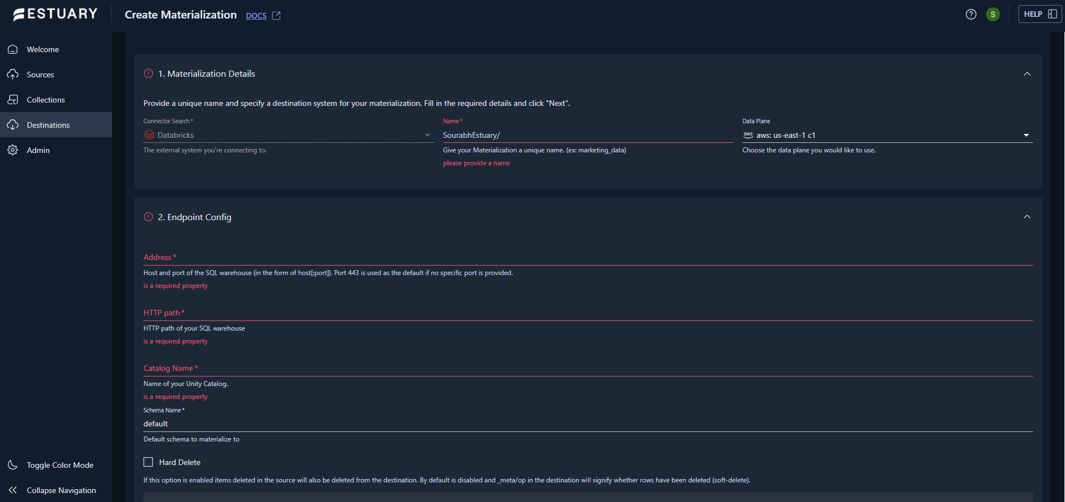Click the Collections icon in sidebar
Viewport: 1065px width, 502px height.
(x=13, y=100)
